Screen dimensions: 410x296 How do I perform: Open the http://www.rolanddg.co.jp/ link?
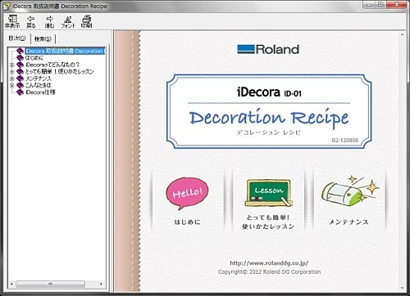pos(269,263)
